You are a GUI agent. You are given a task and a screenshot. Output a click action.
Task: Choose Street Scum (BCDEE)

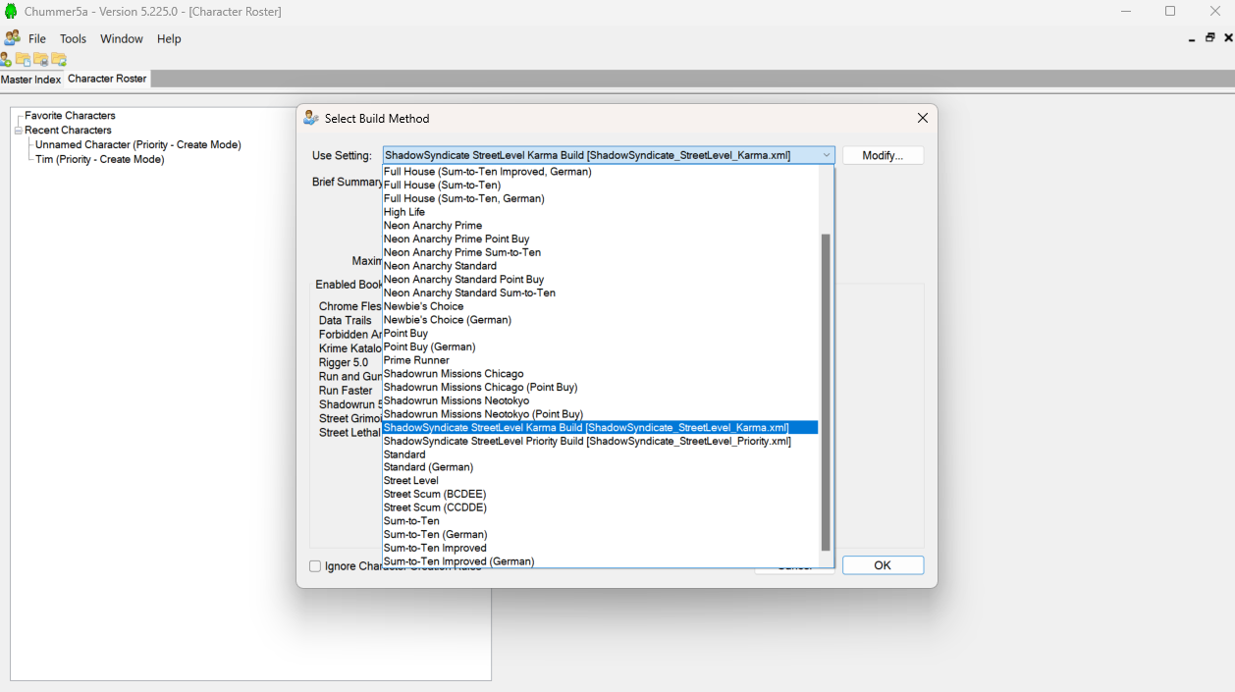point(600,495)
